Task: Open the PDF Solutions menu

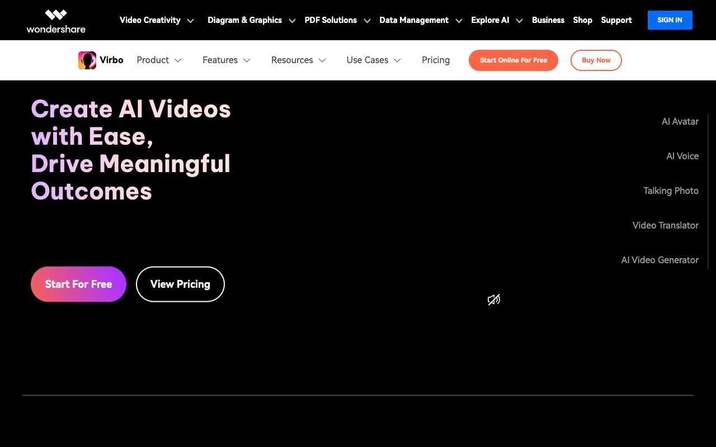Action: pos(331,20)
